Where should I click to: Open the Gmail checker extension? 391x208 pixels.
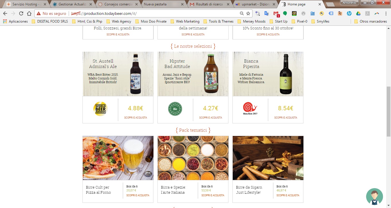click(x=276, y=13)
